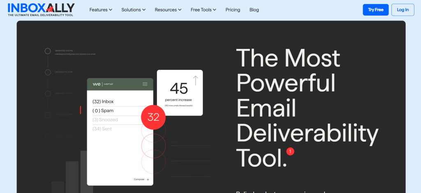Click the red 32 badge circle
This screenshot has height=193, width=421.
coord(153,117)
